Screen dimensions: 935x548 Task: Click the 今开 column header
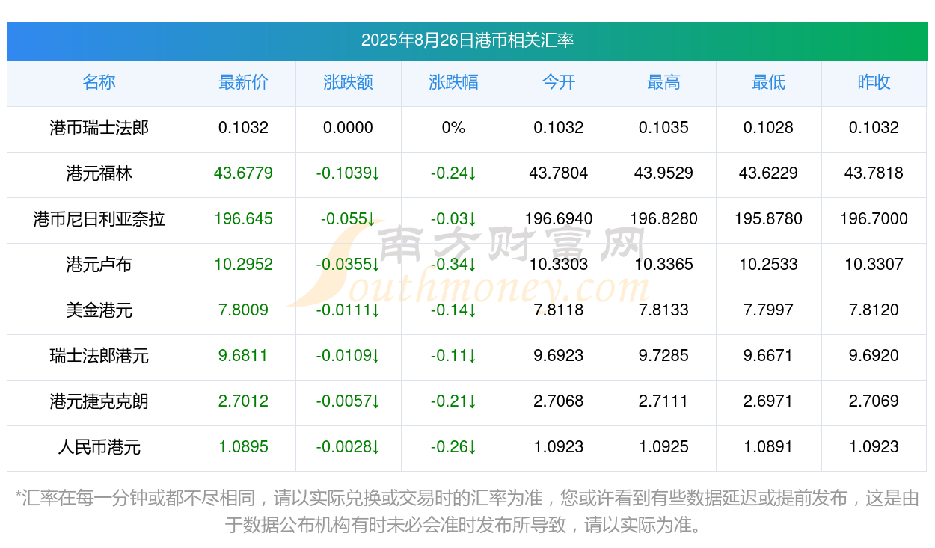[x=559, y=82]
